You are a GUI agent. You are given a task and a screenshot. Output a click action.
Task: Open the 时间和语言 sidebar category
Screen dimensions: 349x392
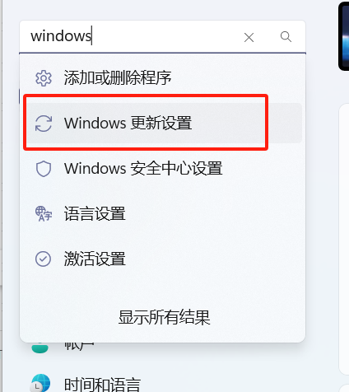(x=102, y=385)
